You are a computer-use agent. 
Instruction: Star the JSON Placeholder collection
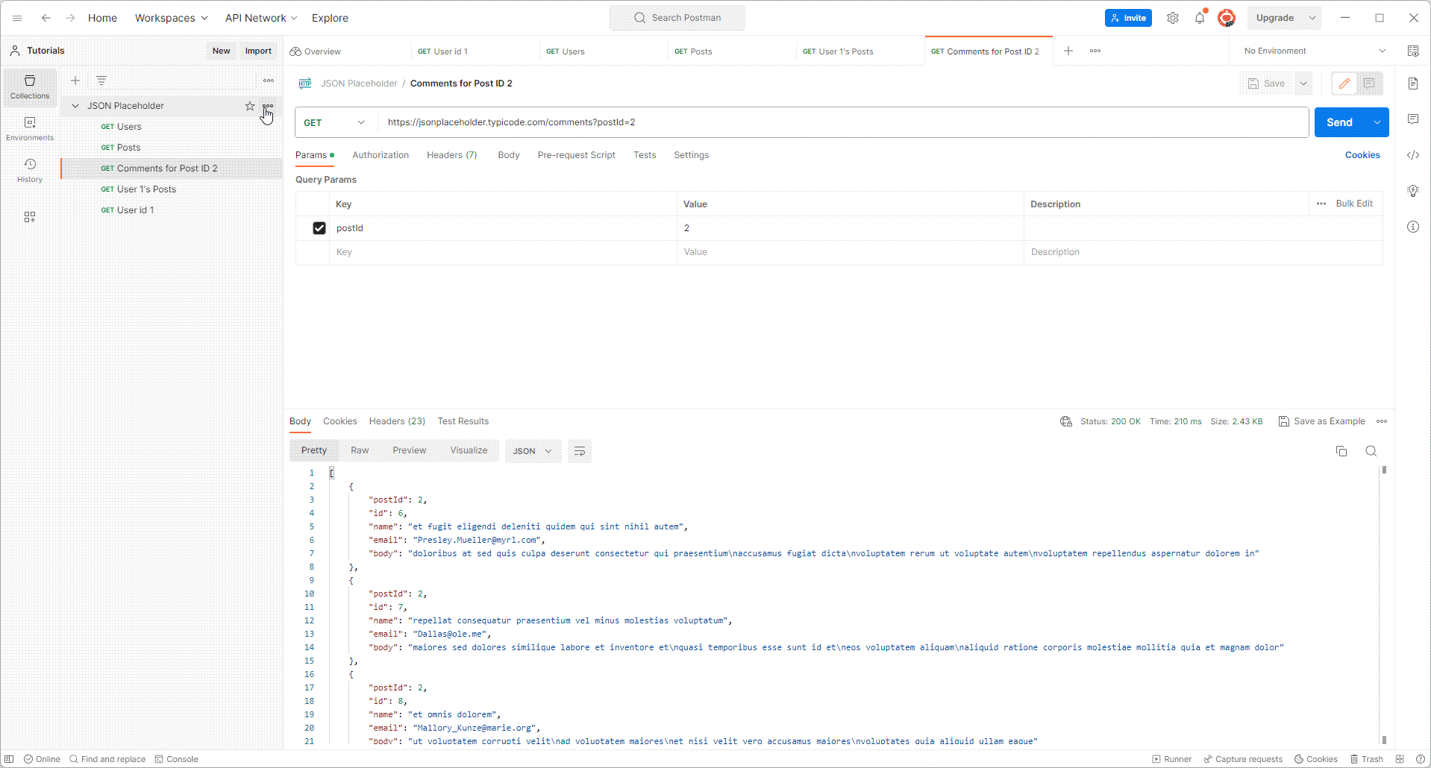250,106
